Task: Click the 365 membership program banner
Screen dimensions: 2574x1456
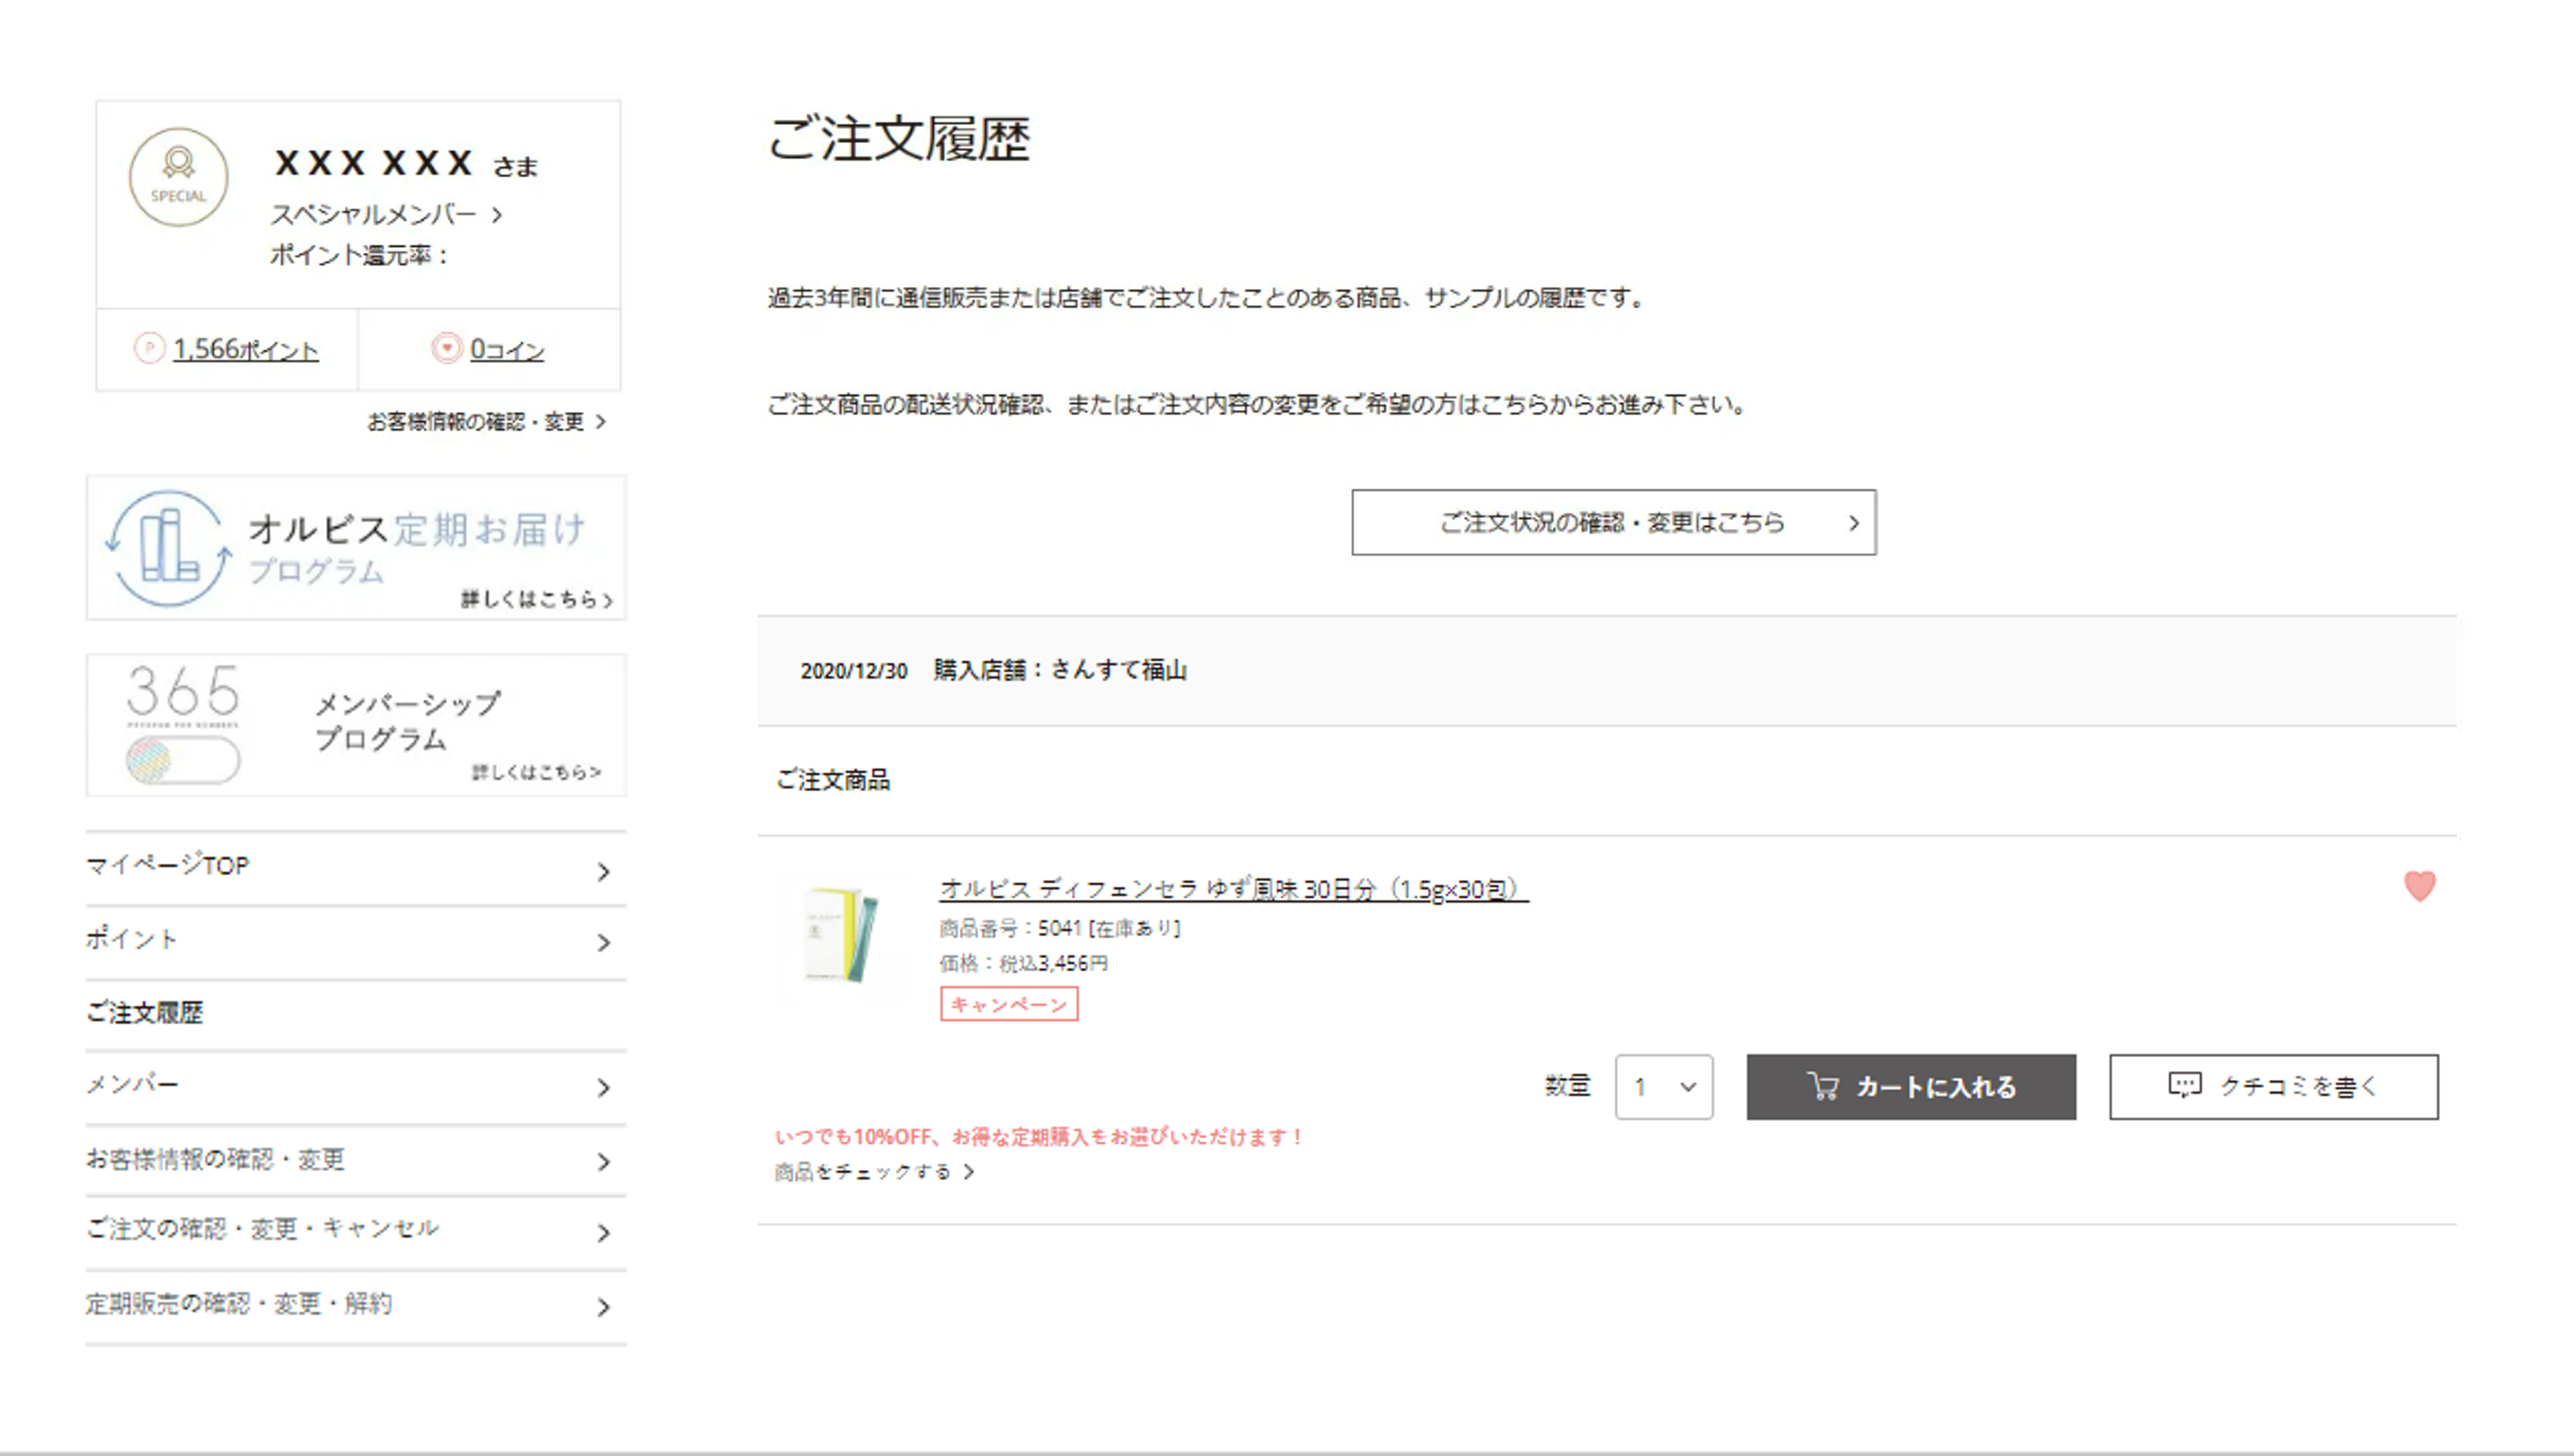Action: [x=356, y=726]
